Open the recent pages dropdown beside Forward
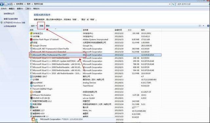The image size is (210, 123). point(9,4)
